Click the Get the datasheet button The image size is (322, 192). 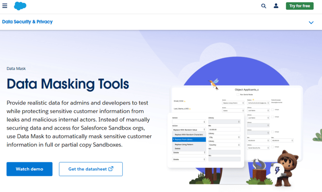[91, 169]
